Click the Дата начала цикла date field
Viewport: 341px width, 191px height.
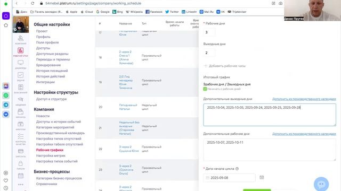230,178
